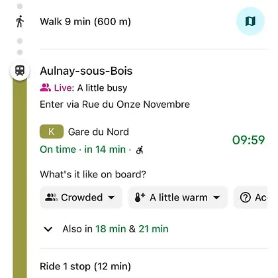This screenshot has width=278, height=278.
Task: Tap the olive line color bar
Action: 20,179
